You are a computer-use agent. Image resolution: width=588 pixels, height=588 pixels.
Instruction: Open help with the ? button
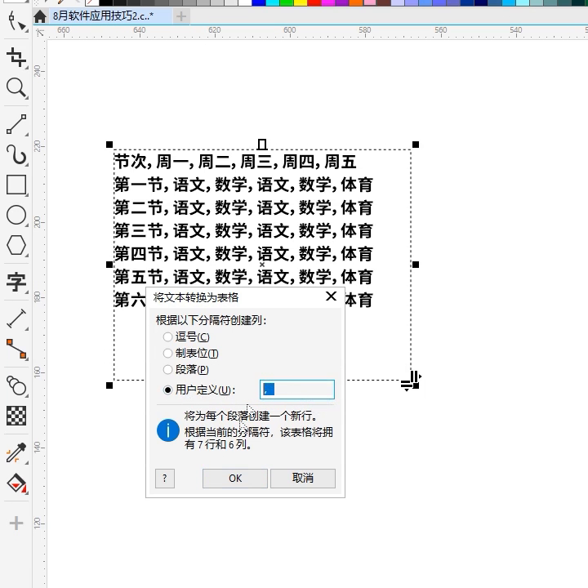165,478
